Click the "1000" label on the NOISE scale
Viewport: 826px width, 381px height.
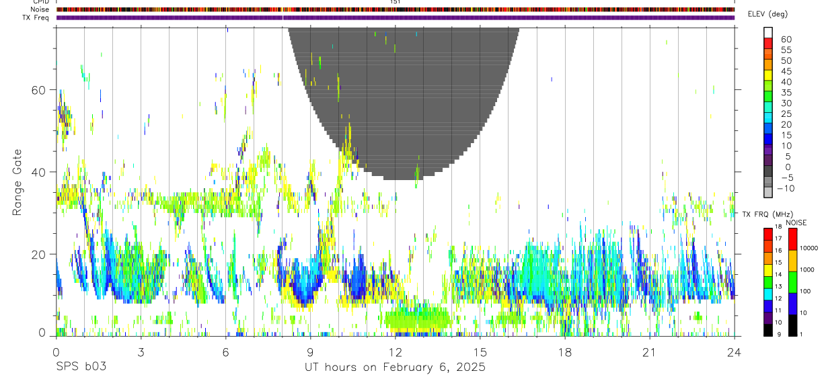pyautogui.click(x=807, y=269)
